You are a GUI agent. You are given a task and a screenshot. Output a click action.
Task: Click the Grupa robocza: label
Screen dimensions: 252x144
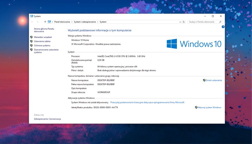pyautogui.click(x=78, y=92)
